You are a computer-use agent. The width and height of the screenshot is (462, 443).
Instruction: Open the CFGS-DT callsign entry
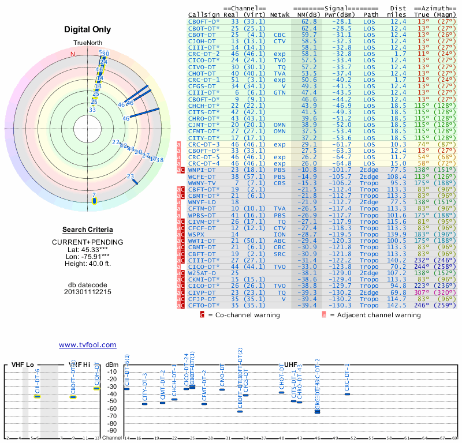click(202, 87)
